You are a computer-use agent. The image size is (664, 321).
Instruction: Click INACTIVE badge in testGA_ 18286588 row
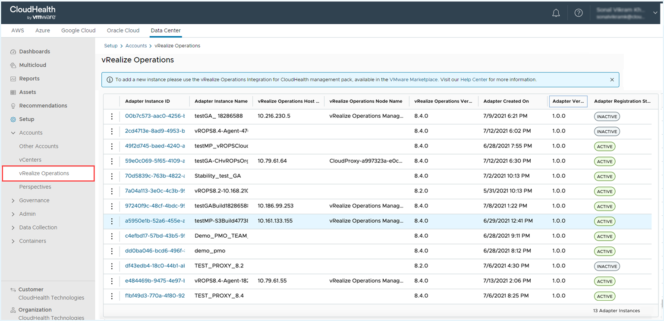click(607, 116)
